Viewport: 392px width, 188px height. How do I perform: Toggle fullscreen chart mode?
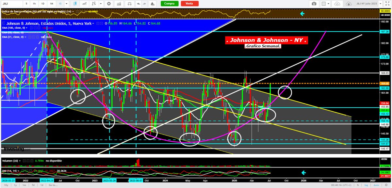coord(387,4)
